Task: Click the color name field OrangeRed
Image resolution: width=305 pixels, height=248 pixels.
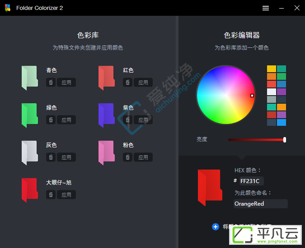Action: pyautogui.click(x=260, y=204)
